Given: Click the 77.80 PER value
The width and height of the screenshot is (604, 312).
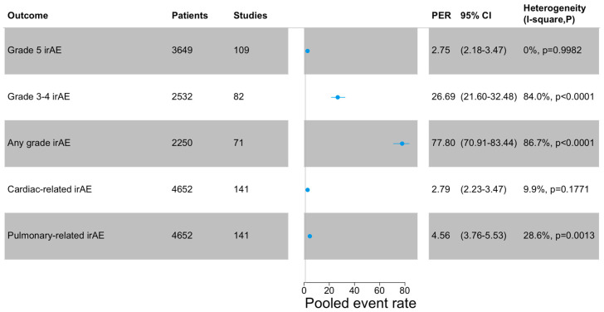Looking at the screenshot, I should [443, 143].
